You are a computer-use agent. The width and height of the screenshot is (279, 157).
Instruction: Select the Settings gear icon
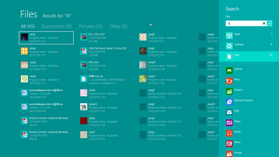[229, 46]
